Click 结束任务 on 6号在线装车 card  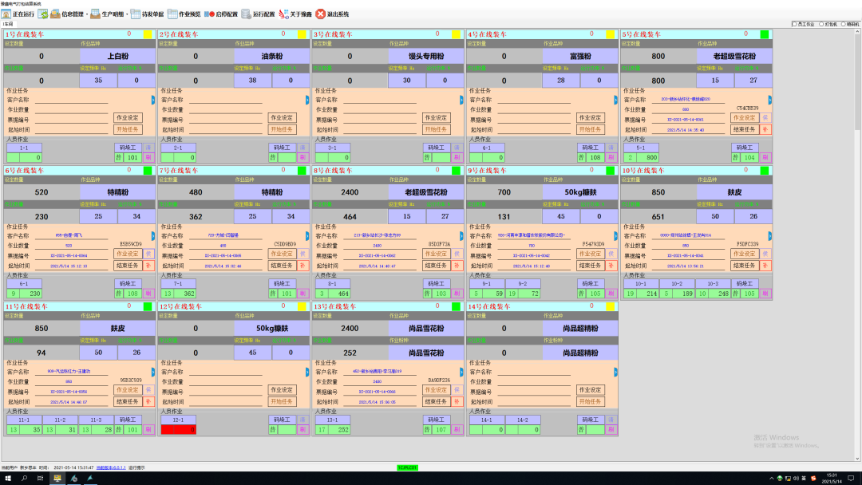pos(128,266)
